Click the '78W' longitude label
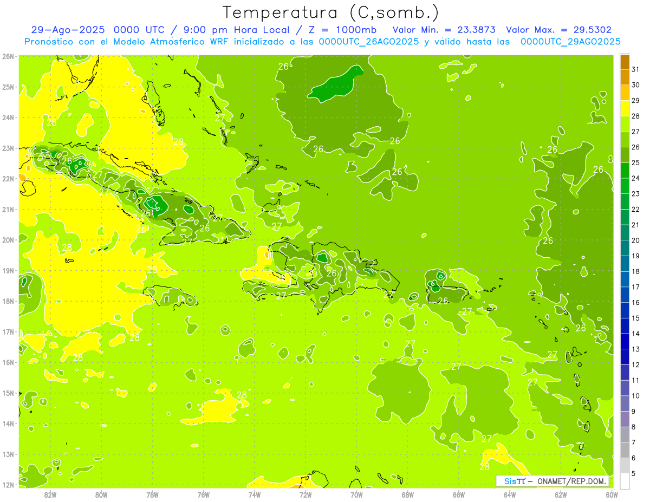650x502 pixels. [x=152, y=494]
